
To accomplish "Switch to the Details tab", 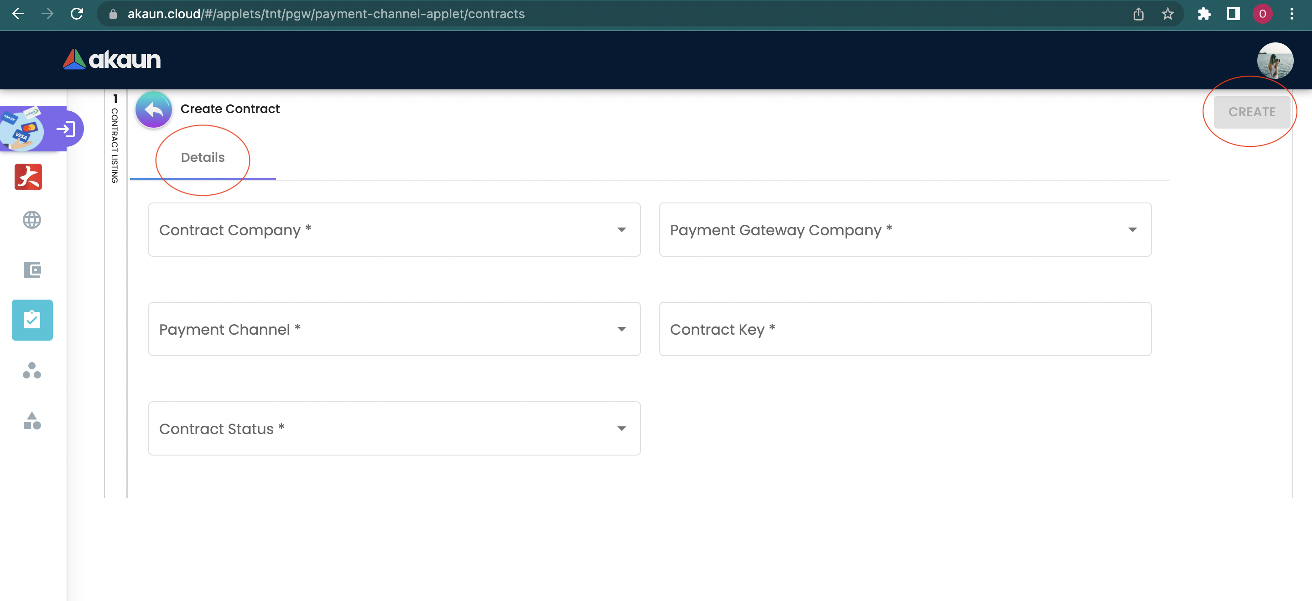I will [202, 158].
